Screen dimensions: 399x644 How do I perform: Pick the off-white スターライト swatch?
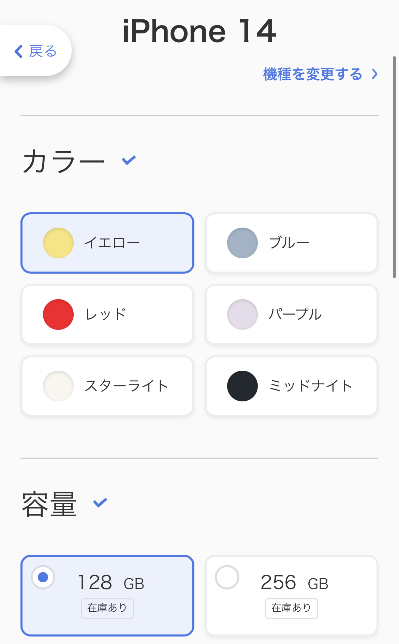pos(58,386)
